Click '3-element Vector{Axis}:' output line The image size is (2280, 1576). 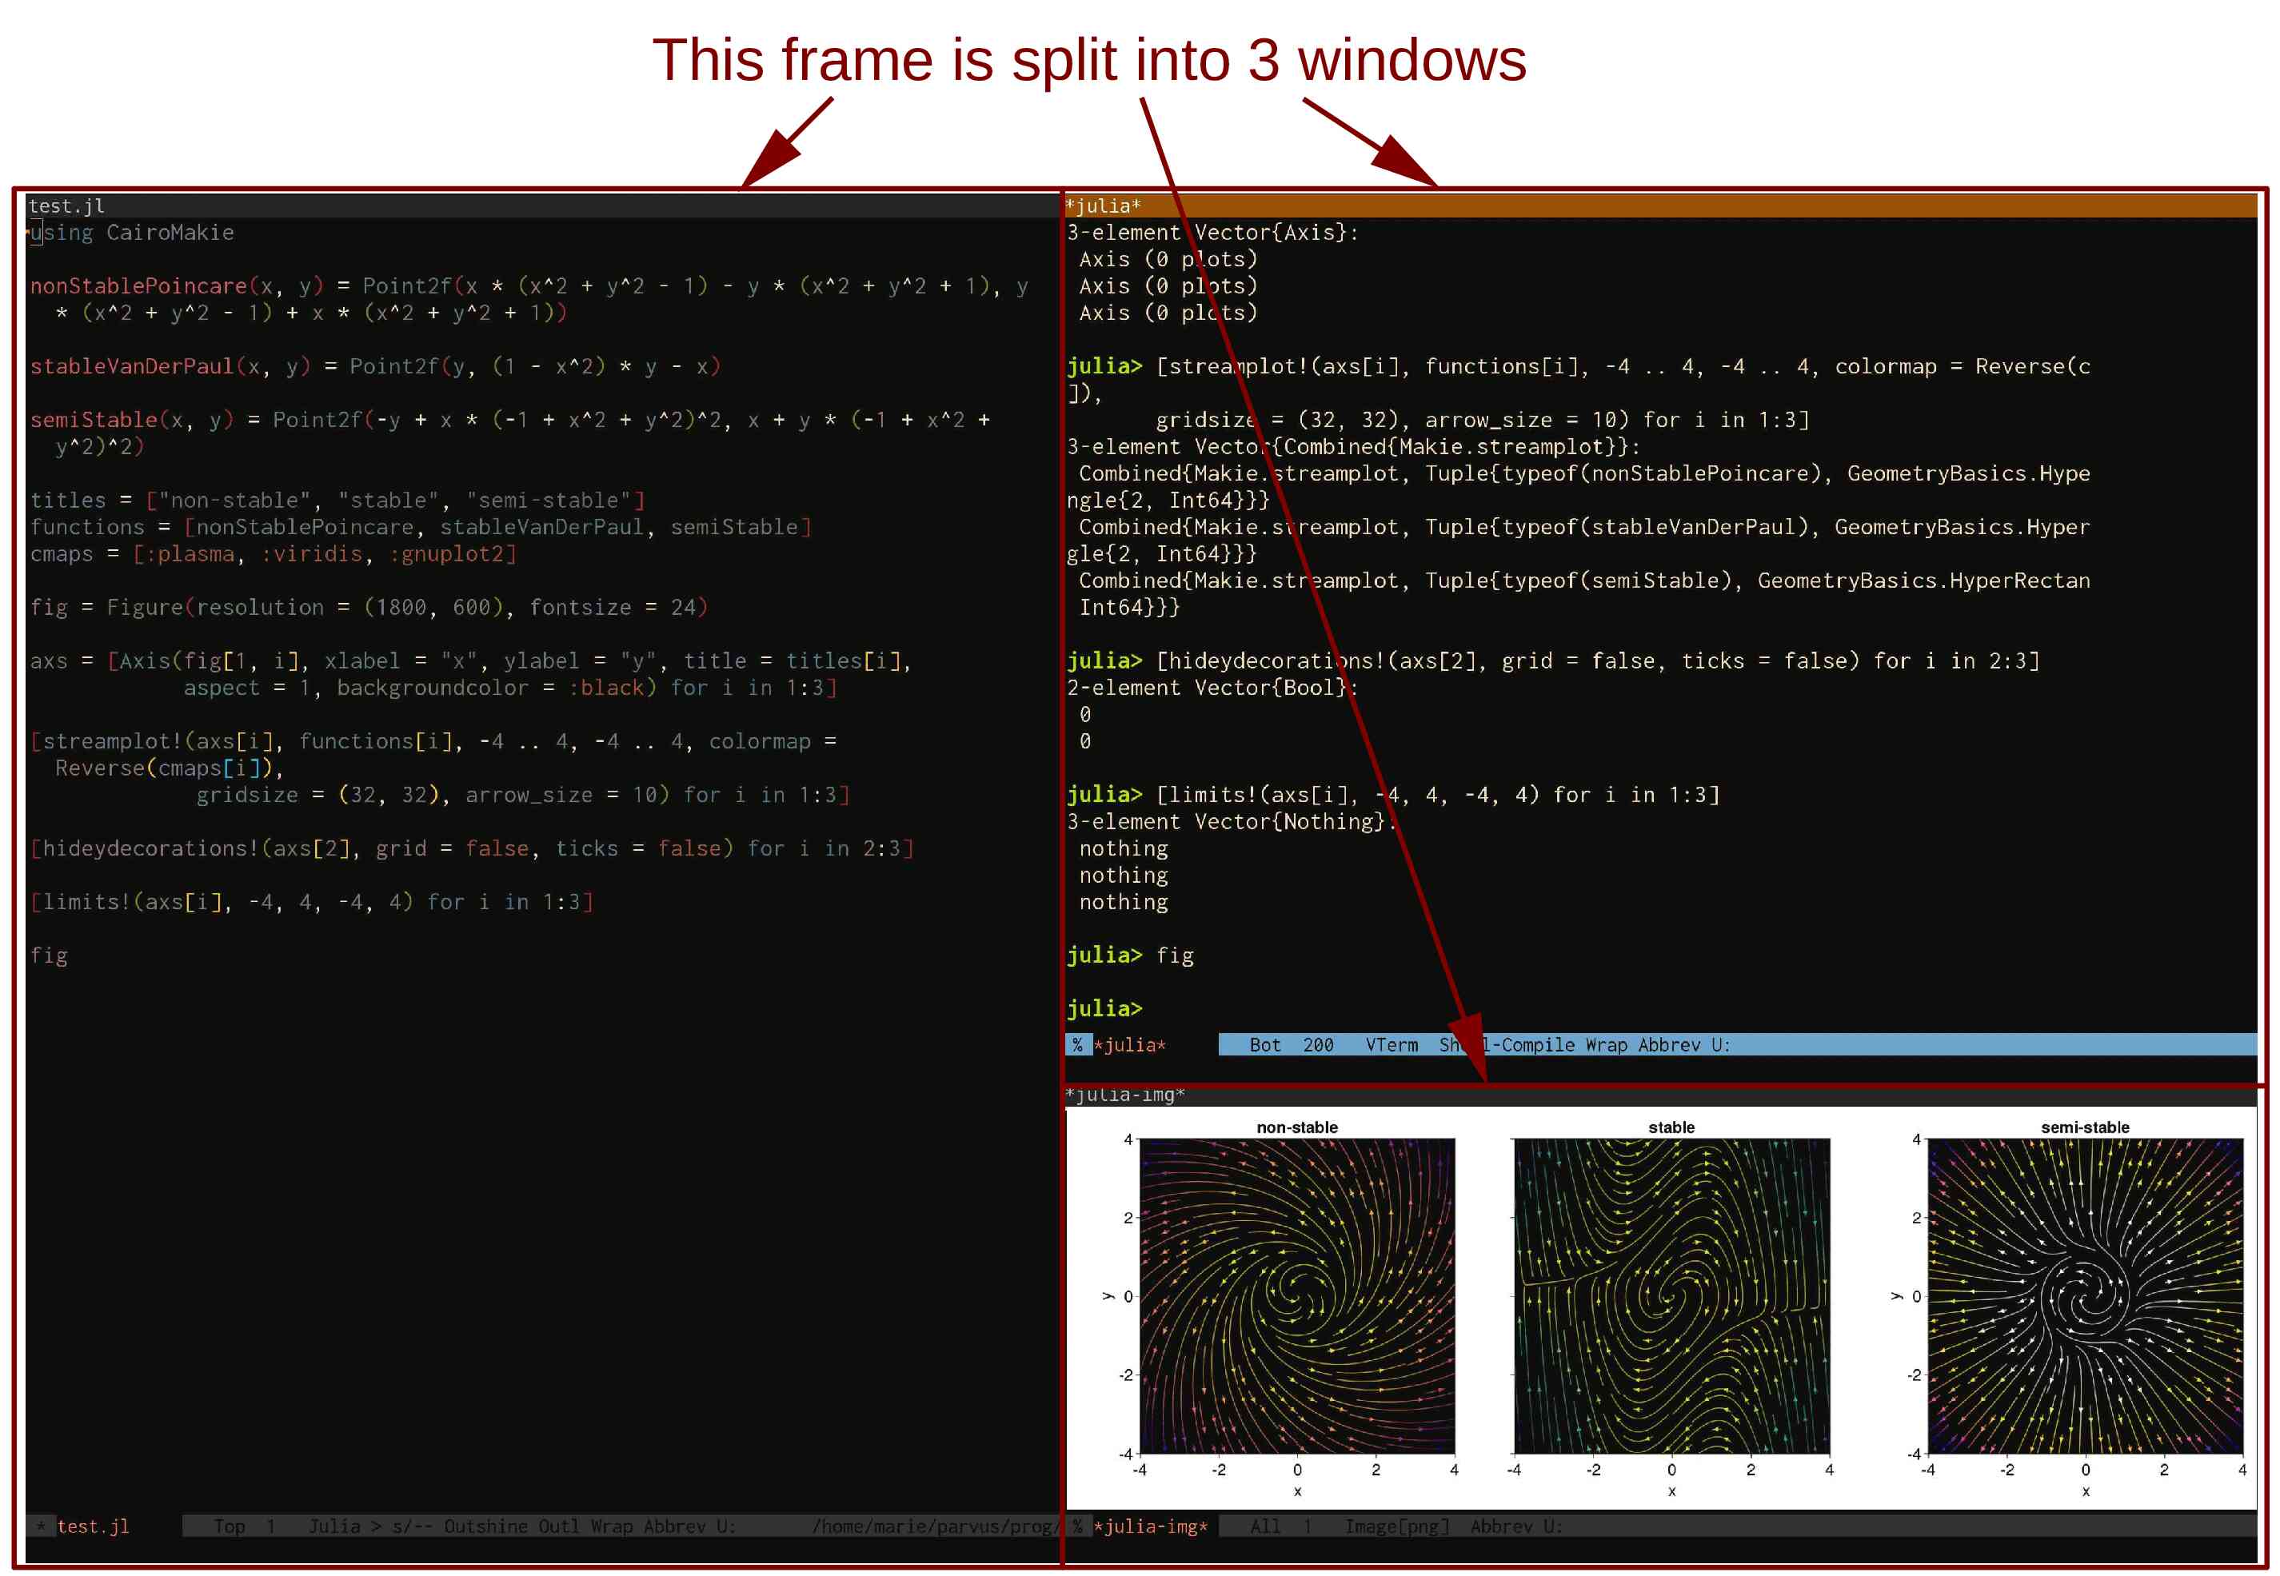pos(1213,232)
